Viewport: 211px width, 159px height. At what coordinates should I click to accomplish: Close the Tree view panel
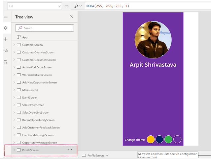pos(72,17)
